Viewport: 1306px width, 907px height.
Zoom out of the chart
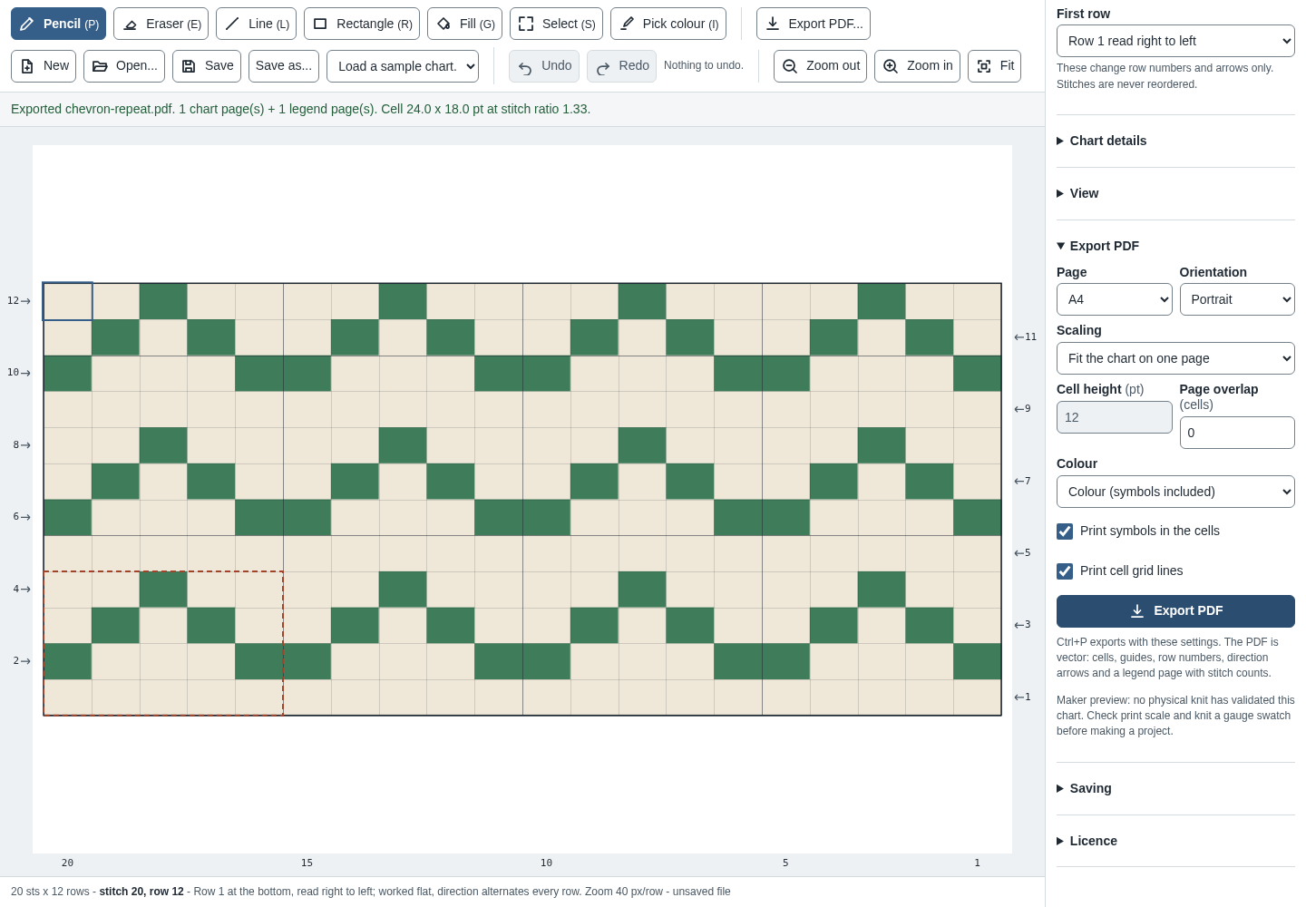pos(820,66)
